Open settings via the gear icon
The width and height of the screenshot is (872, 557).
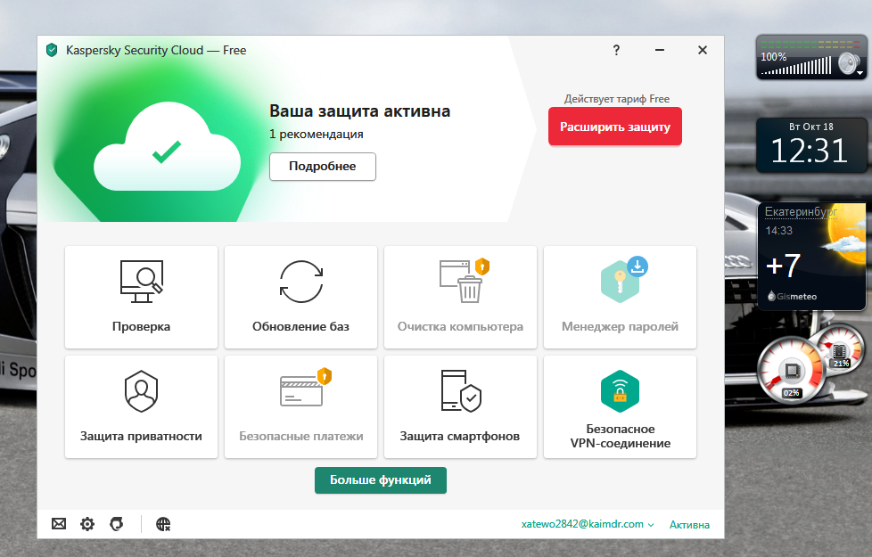pos(87,524)
